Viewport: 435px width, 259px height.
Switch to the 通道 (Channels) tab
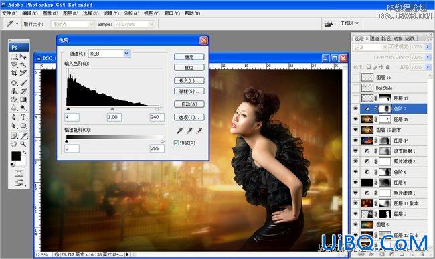point(375,39)
